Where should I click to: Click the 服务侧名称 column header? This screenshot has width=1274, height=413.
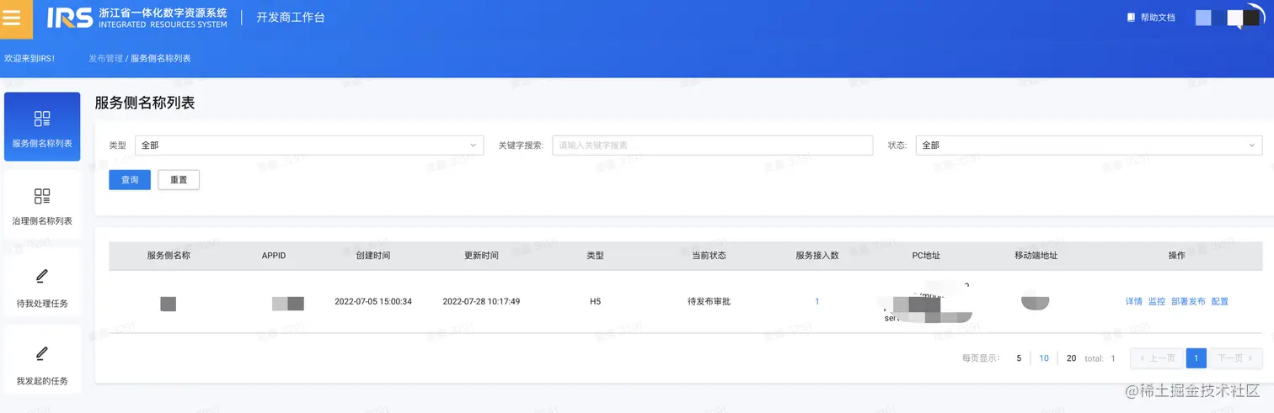tap(169, 256)
